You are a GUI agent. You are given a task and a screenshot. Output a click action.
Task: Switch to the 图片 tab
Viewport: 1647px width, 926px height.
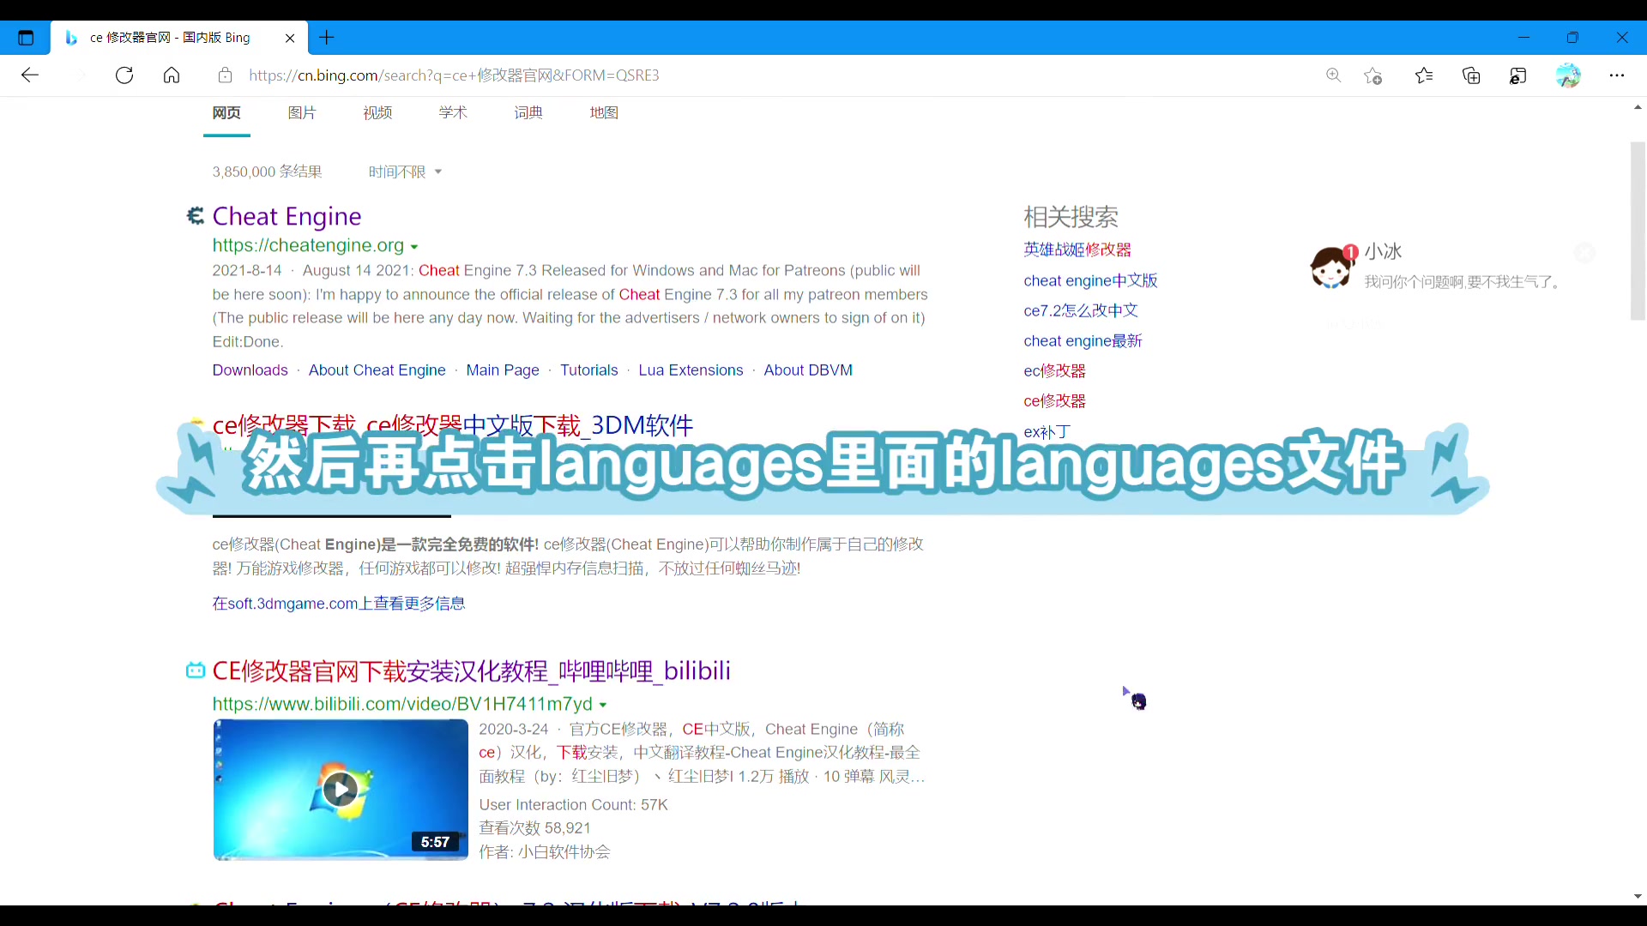coord(302,113)
